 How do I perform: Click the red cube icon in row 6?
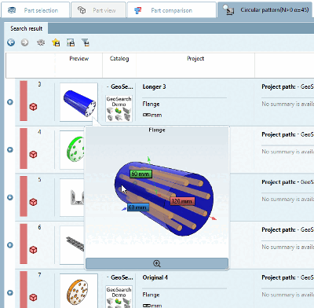coord(33,250)
